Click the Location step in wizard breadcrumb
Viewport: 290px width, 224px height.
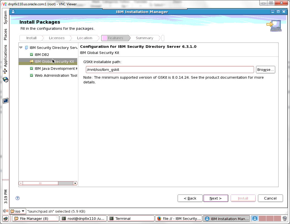tap(84, 38)
